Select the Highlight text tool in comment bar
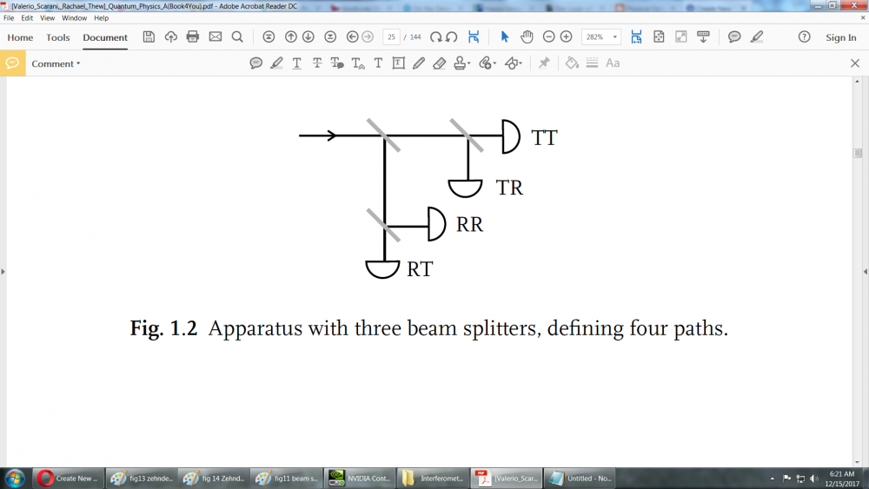The image size is (869, 489). (276, 63)
